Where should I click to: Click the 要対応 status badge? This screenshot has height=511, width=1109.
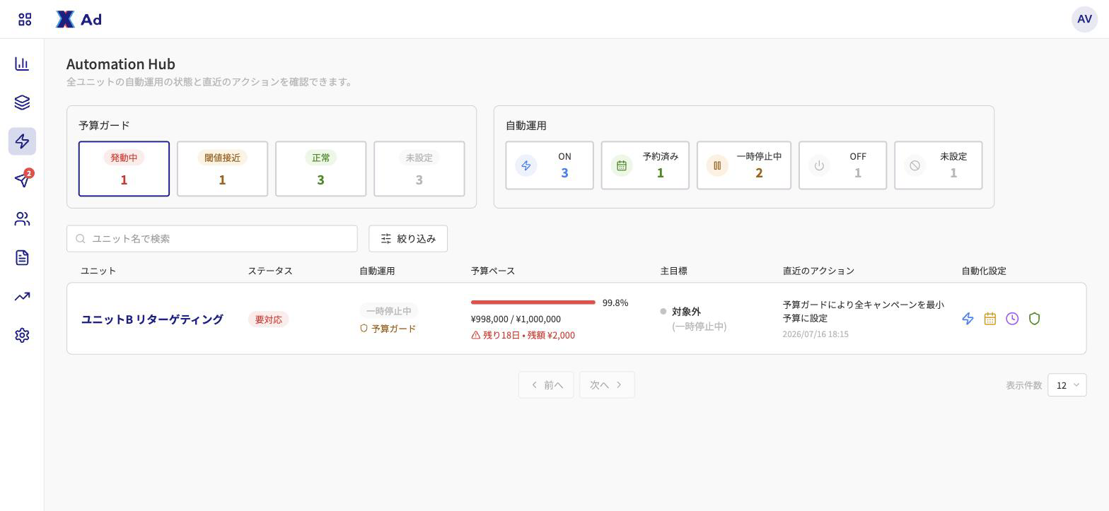[268, 319]
